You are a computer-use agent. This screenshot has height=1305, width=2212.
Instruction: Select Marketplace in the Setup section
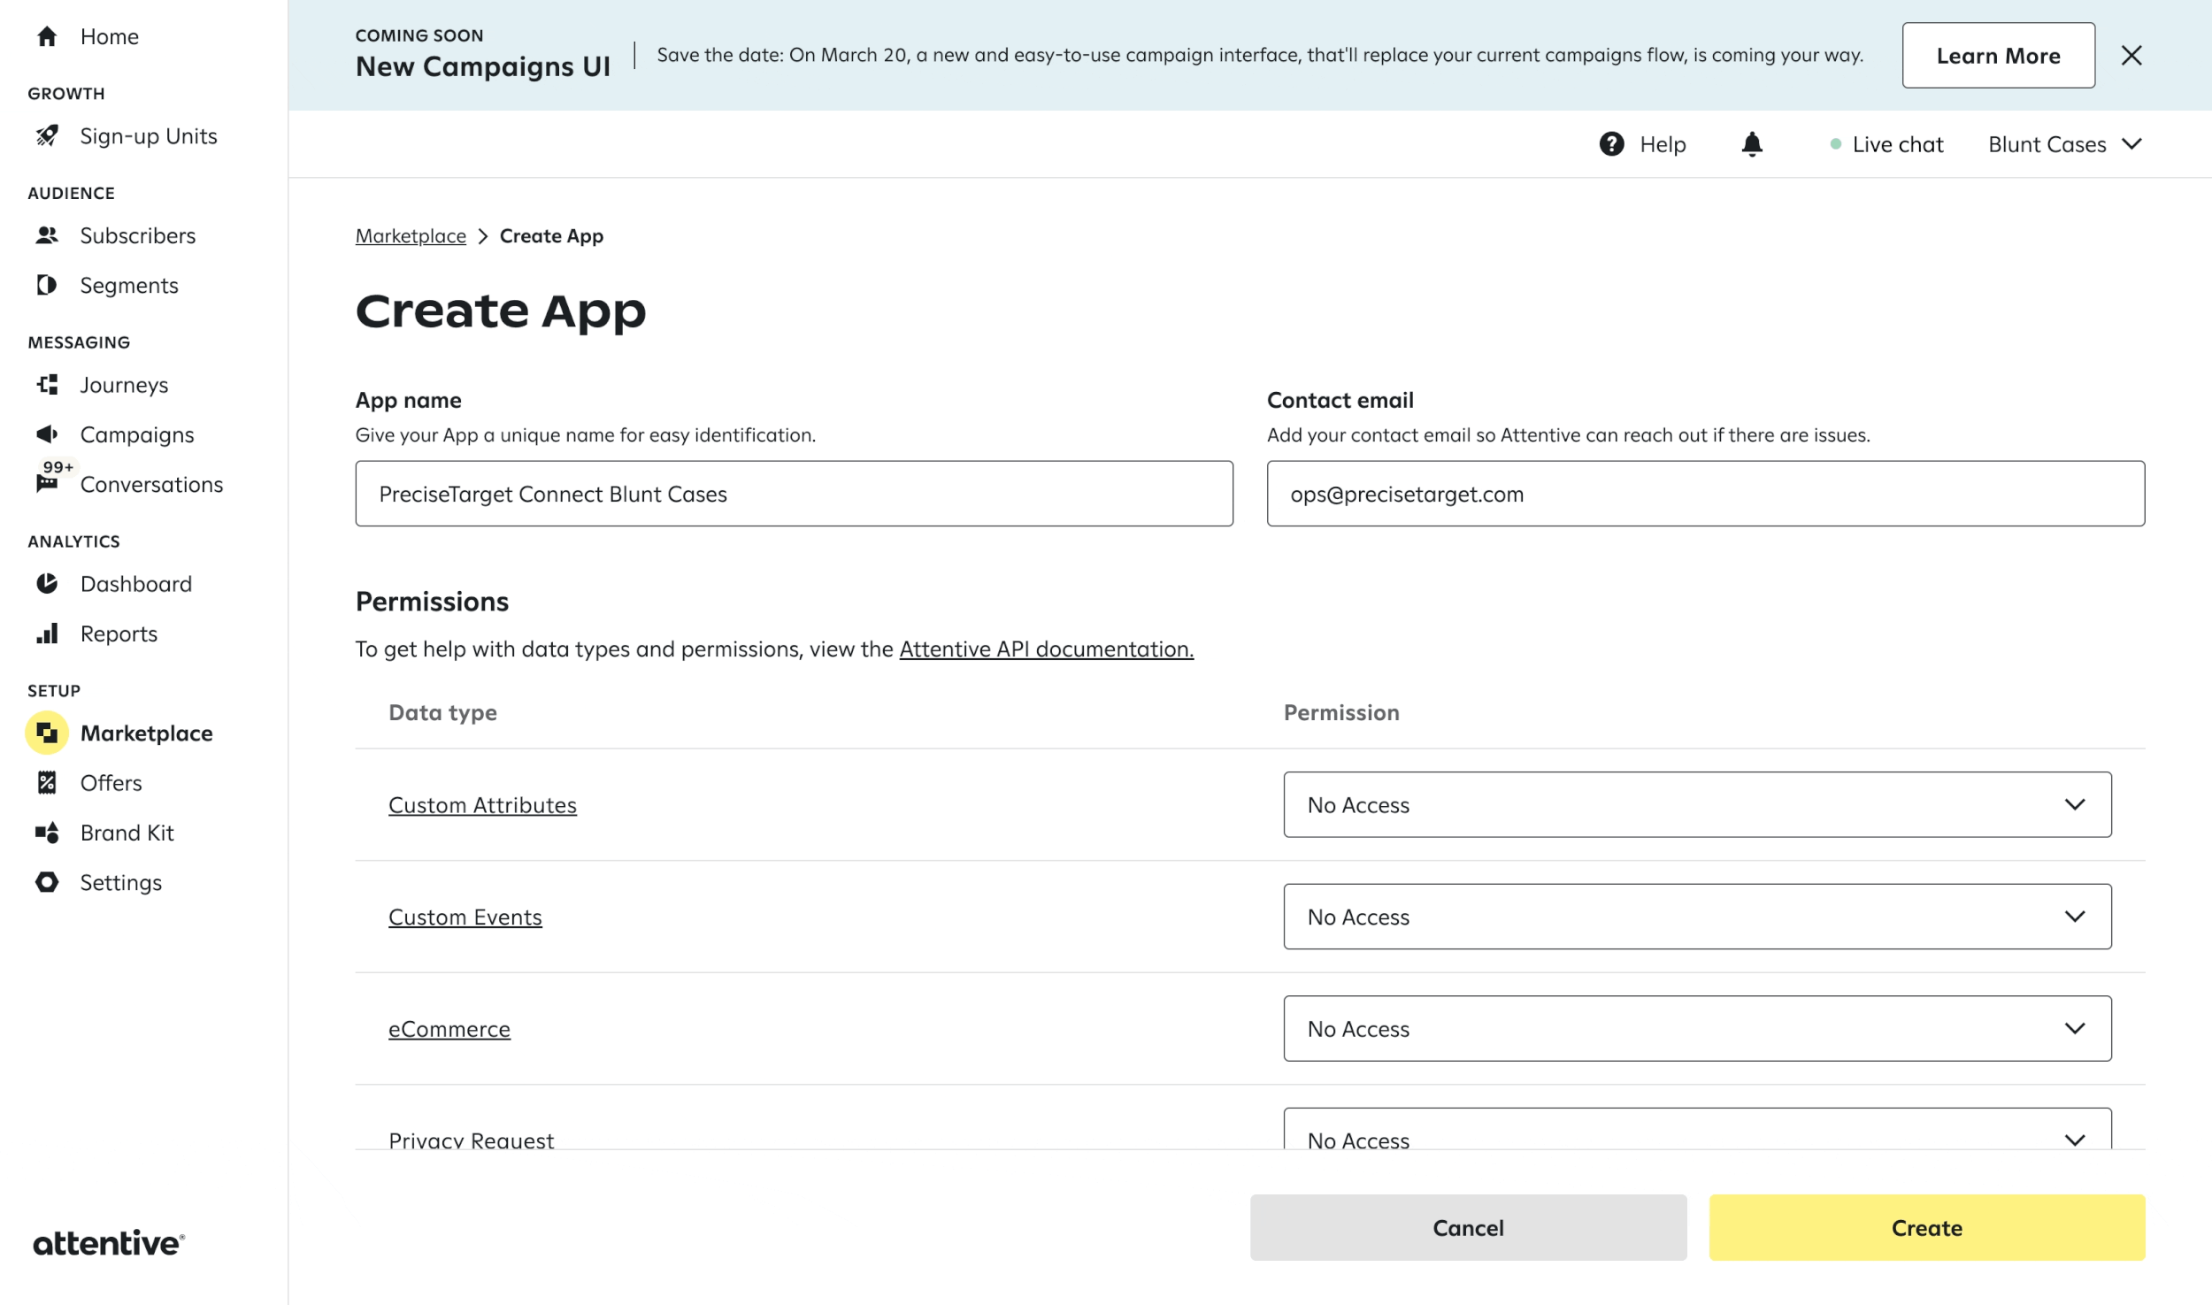point(146,733)
